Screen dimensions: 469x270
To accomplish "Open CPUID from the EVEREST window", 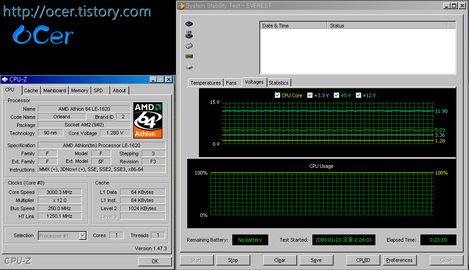I will pos(363,260).
